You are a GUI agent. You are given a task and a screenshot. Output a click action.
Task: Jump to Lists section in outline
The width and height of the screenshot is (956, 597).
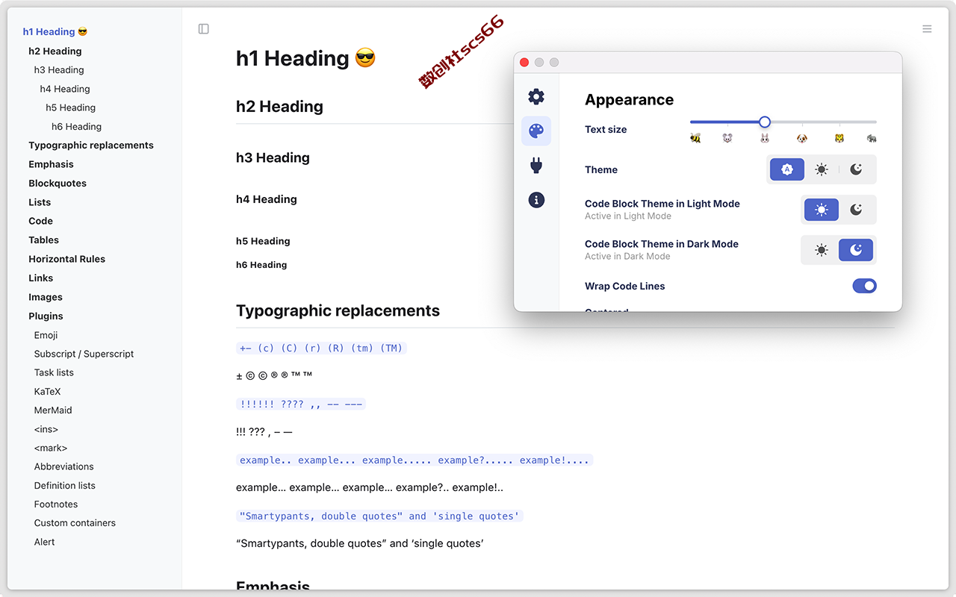(40, 202)
